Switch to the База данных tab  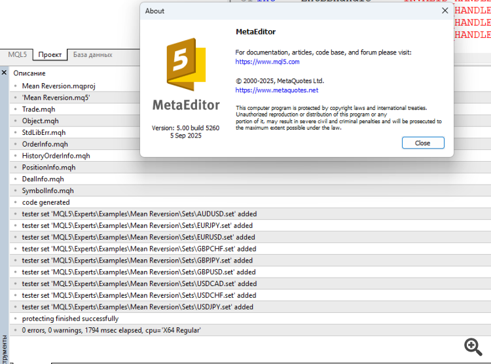[93, 54]
